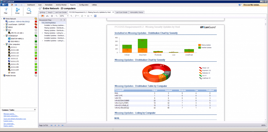Go to next report page arrow
The height and width of the screenshot is (132, 268).
click(x=59, y=125)
